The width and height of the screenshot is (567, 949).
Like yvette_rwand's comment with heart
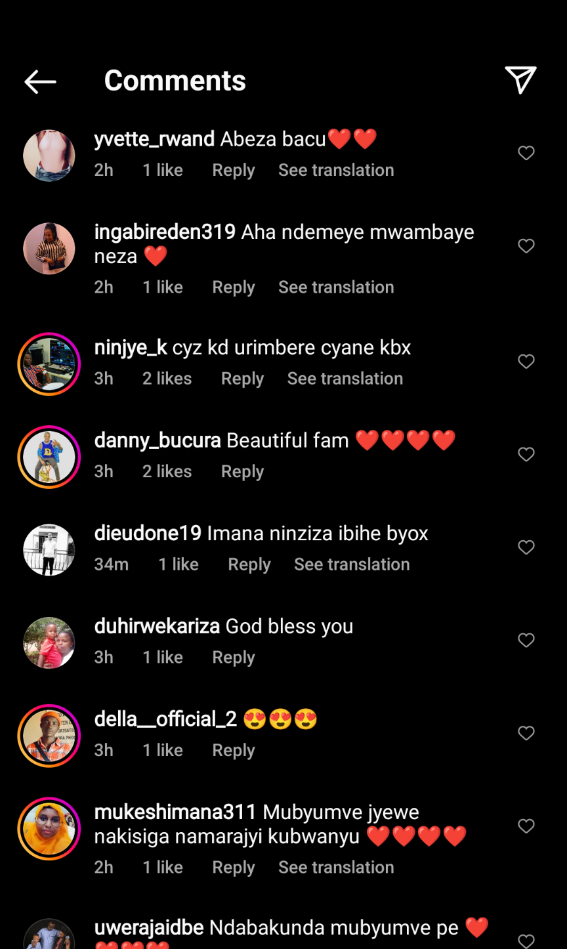pyautogui.click(x=526, y=153)
